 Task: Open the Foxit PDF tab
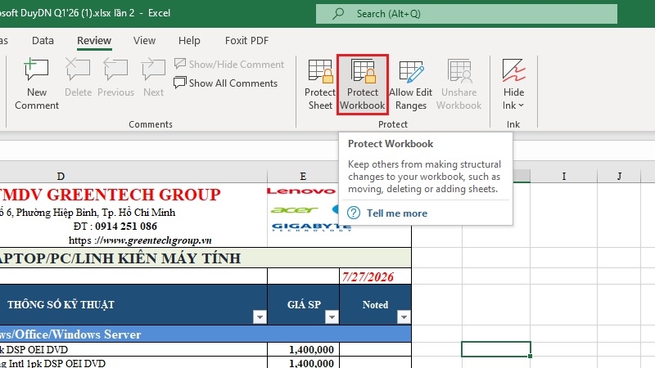tap(246, 40)
